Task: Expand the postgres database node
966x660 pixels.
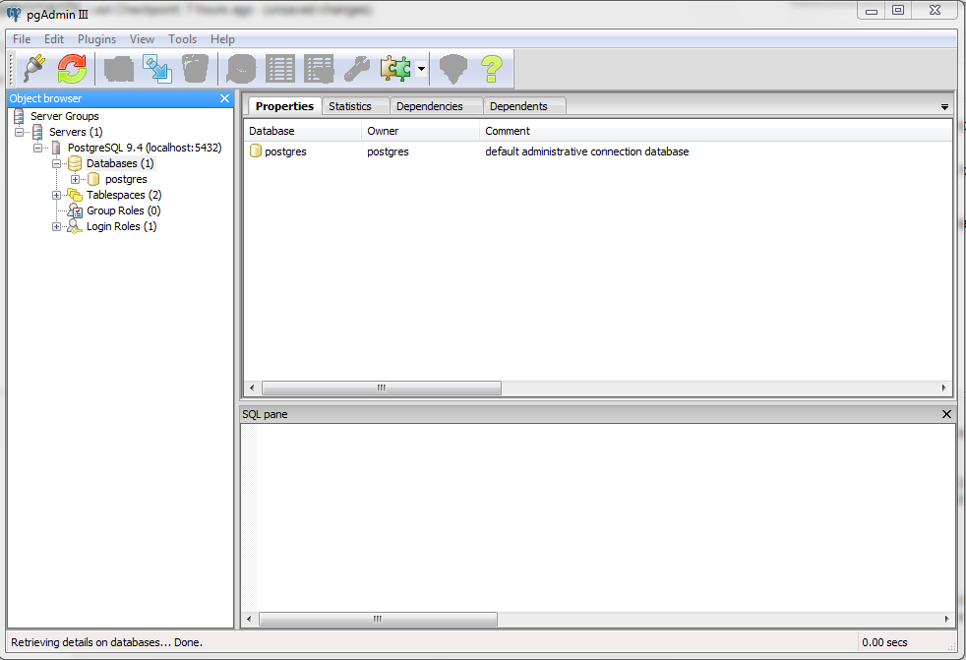Action: click(x=75, y=179)
